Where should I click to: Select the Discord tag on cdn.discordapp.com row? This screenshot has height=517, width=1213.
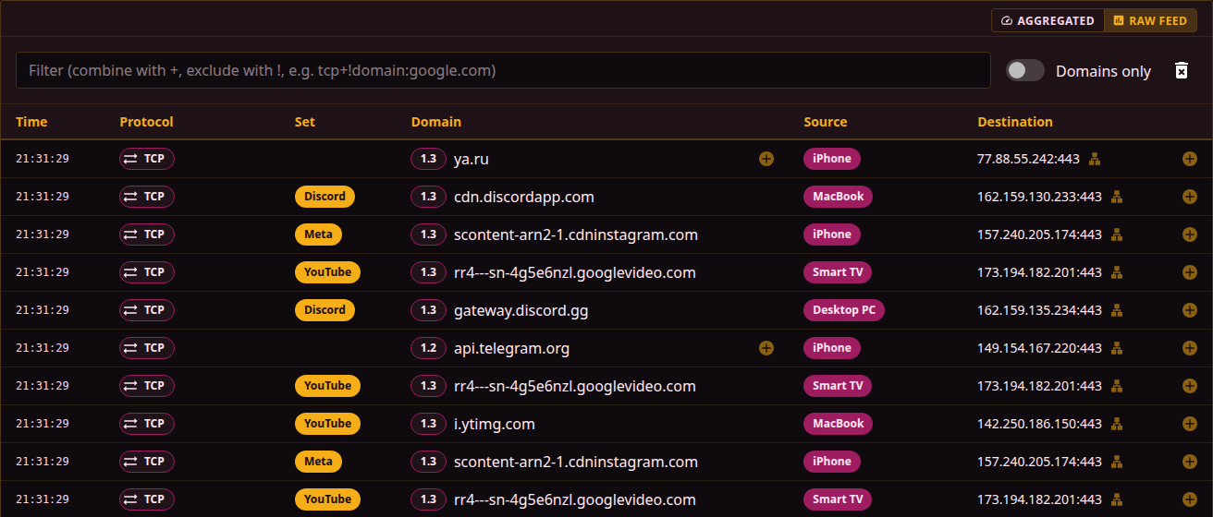coord(325,197)
